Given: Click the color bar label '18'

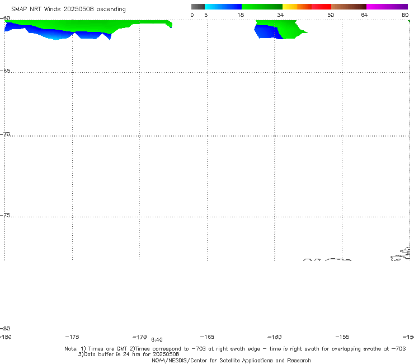Looking at the screenshot, I should (241, 15).
